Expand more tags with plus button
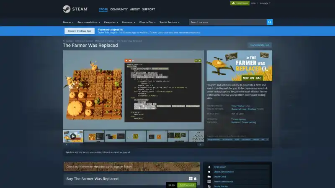The image size is (335, 188). [x=267, y=140]
